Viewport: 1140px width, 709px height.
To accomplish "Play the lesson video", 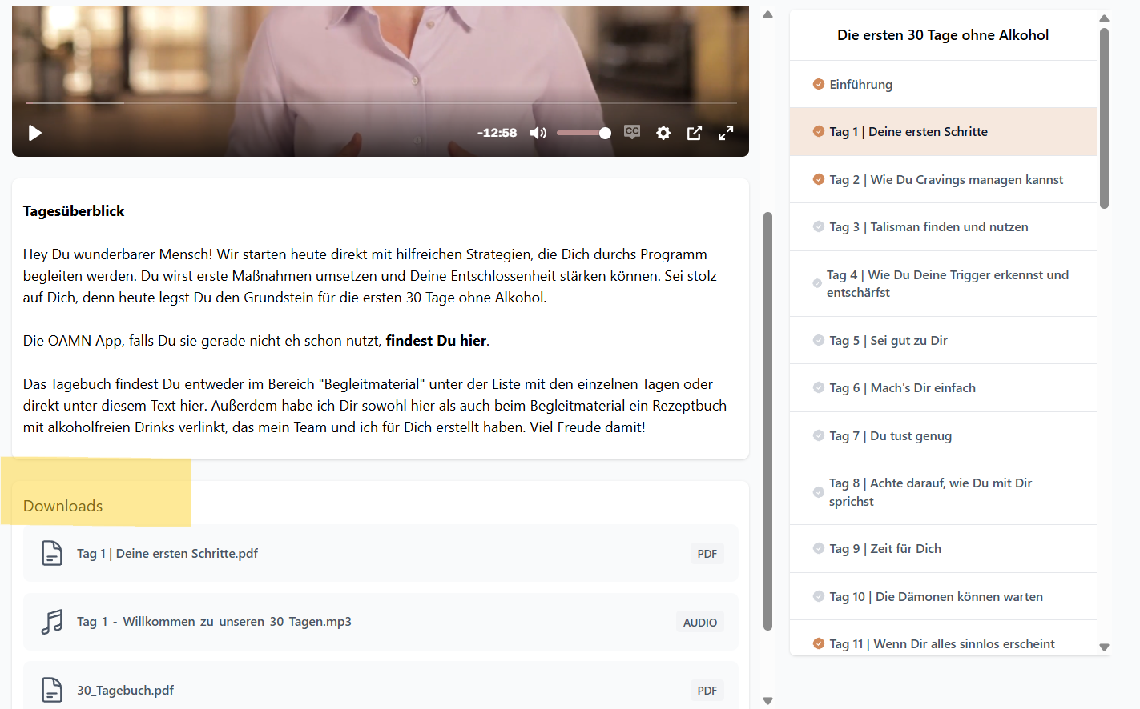I will coord(35,133).
